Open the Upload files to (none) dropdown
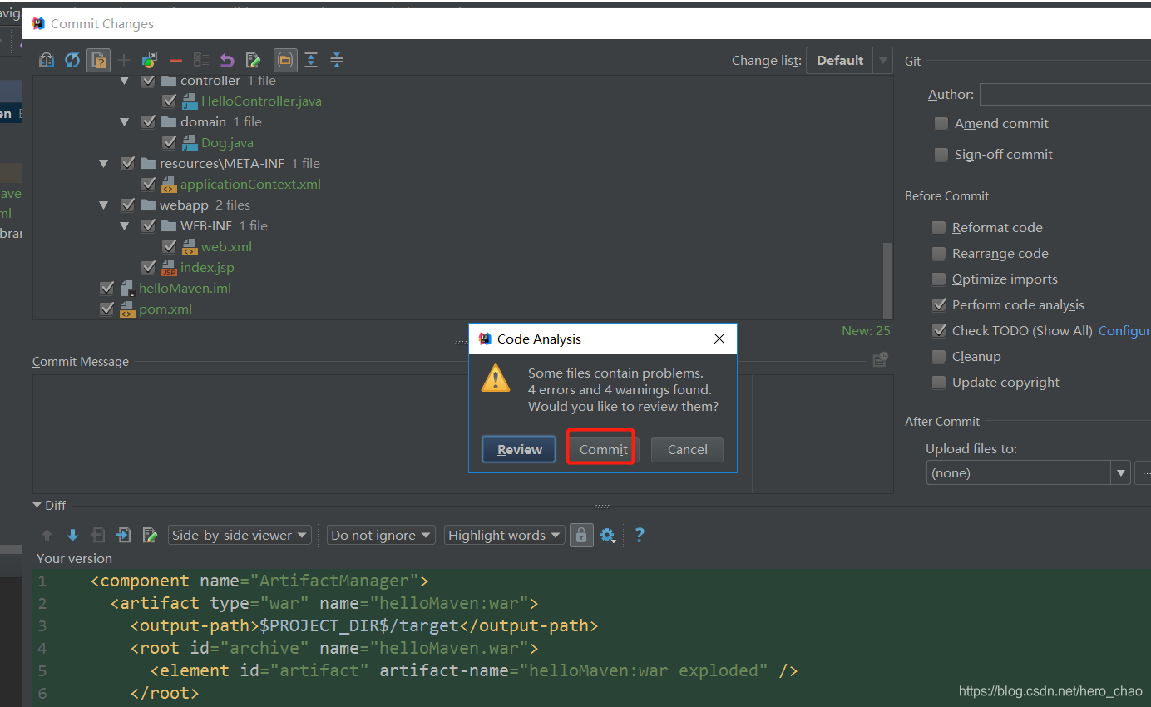Screen dimensions: 1151x707 [x=1028, y=472]
